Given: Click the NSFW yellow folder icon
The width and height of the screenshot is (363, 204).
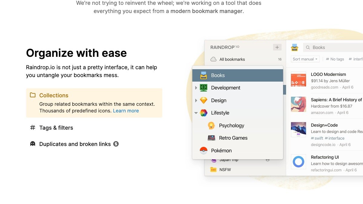Looking at the screenshot, I should [213, 170].
